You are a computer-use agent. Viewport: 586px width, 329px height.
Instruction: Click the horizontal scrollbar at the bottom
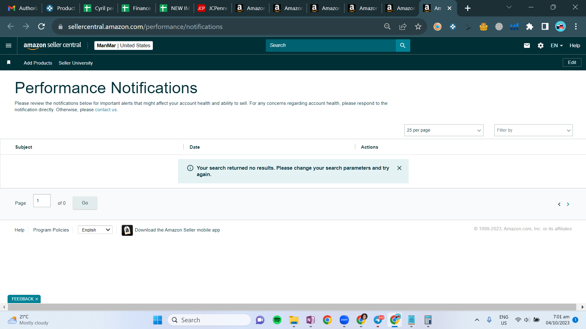pyautogui.click(x=292, y=307)
